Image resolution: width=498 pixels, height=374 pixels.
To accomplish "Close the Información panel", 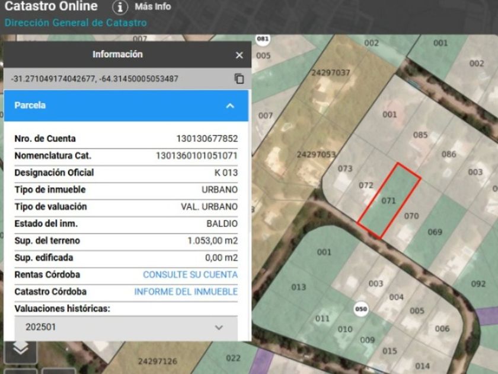I will click(x=239, y=55).
